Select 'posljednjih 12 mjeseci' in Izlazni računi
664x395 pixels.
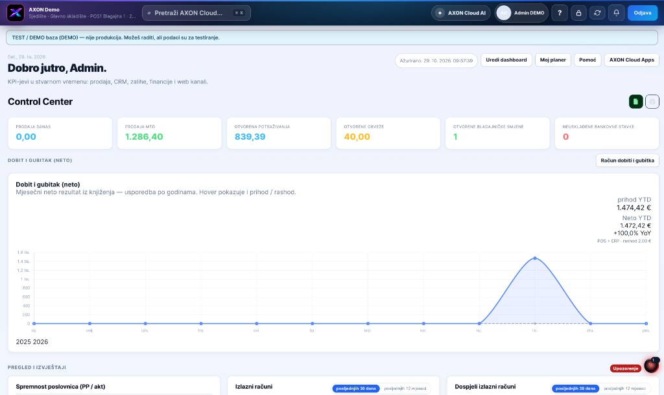pyautogui.click(x=405, y=389)
